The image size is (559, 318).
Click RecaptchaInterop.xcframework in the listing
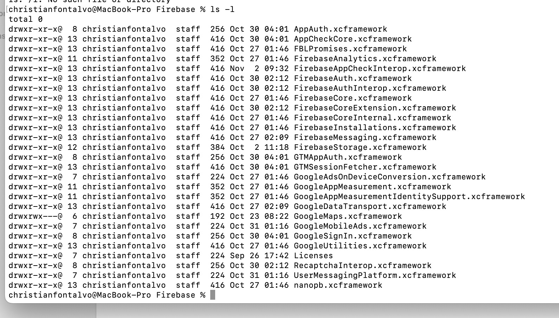(x=362, y=266)
